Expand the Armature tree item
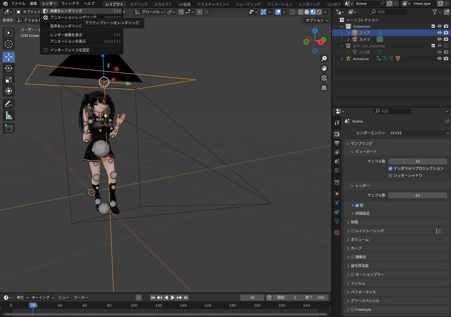Viewport: 451px width, 317px height. 342,59
